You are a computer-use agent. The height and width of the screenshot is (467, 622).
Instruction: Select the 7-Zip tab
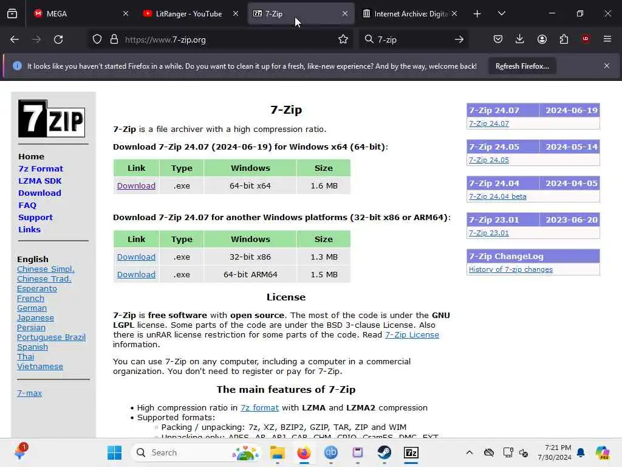click(x=301, y=13)
